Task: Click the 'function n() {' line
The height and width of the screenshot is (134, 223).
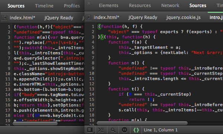Action: pos(126,63)
